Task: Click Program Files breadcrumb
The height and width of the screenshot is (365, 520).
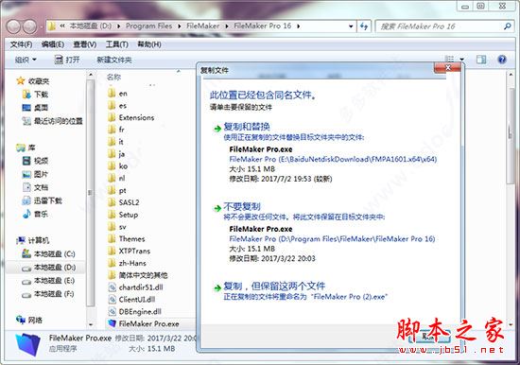Action: pos(148,26)
